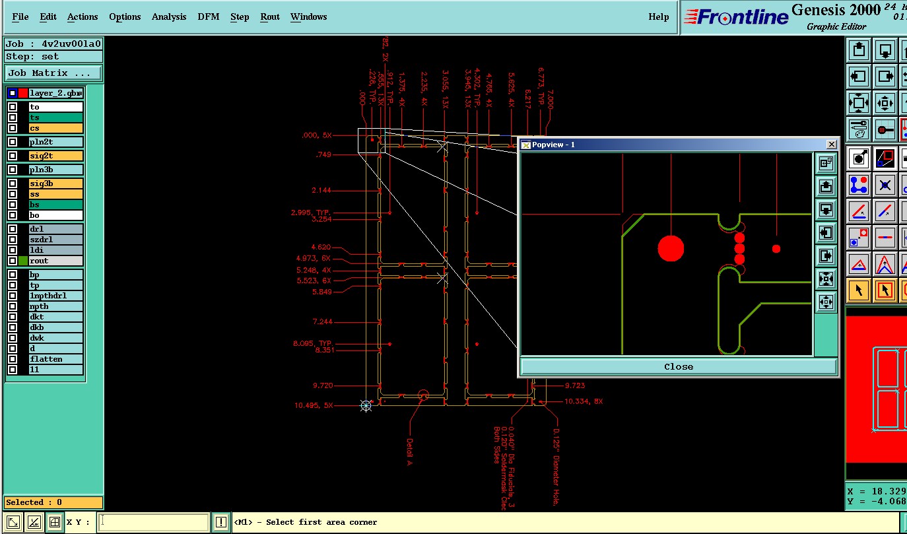This screenshot has width=907, height=534.
Task: Open the wrench and palette settings icon
Action: pos(859,129)
